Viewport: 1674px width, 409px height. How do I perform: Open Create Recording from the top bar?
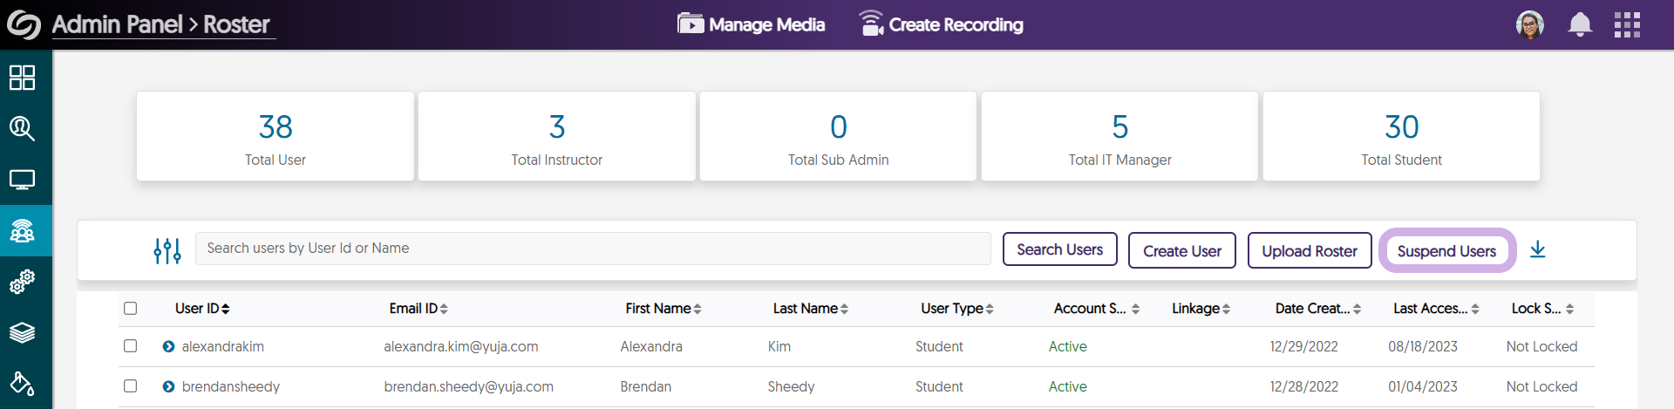[942, 24]
